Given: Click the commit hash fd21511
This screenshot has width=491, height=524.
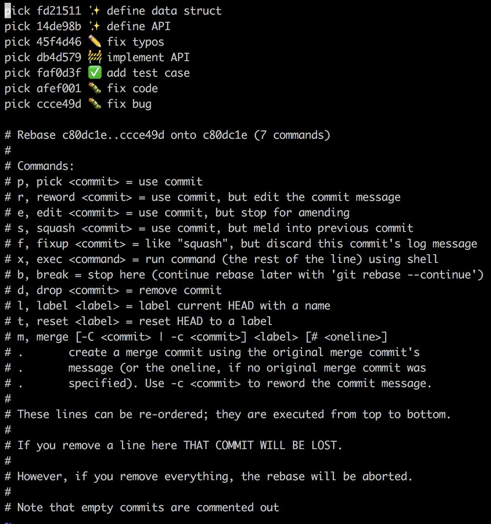Looking at the screenshot, I should coord(59,10).
